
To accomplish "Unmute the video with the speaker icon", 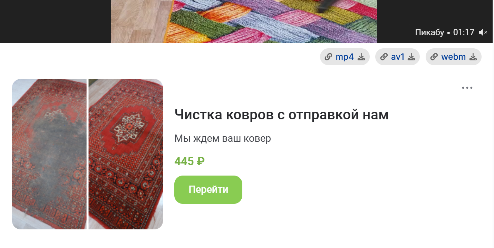I will pyautogui.click(x=483, y=32).
